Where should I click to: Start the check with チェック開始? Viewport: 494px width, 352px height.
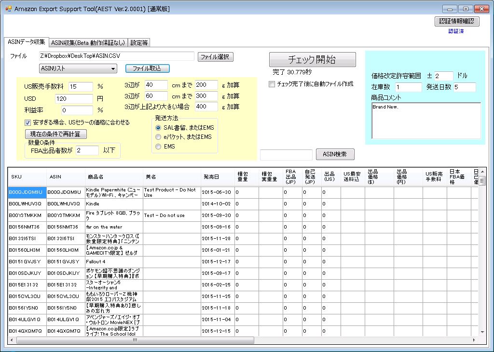tap(312, 59)
